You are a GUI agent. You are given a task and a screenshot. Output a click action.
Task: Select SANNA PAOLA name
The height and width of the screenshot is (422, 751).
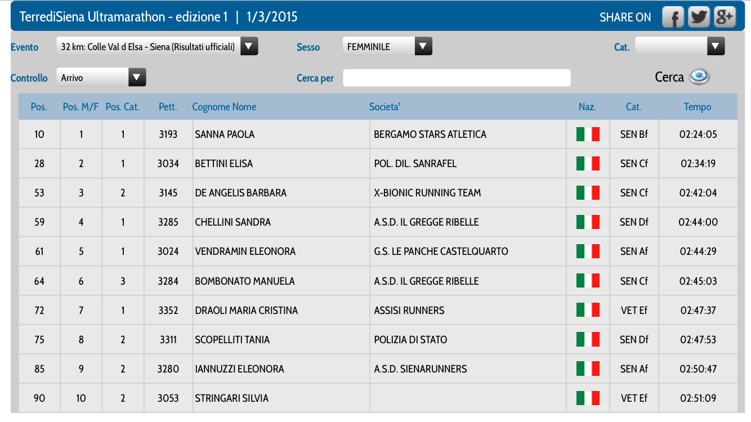(225, 134)
